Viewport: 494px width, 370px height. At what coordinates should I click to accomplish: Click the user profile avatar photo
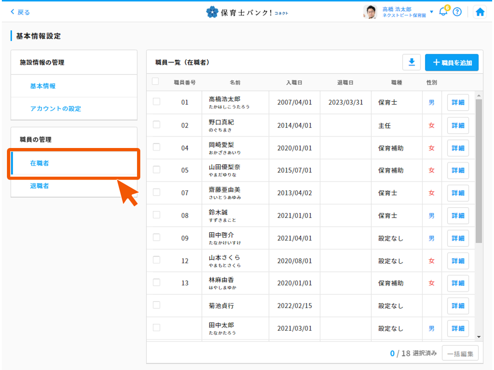tap(370, 12)
